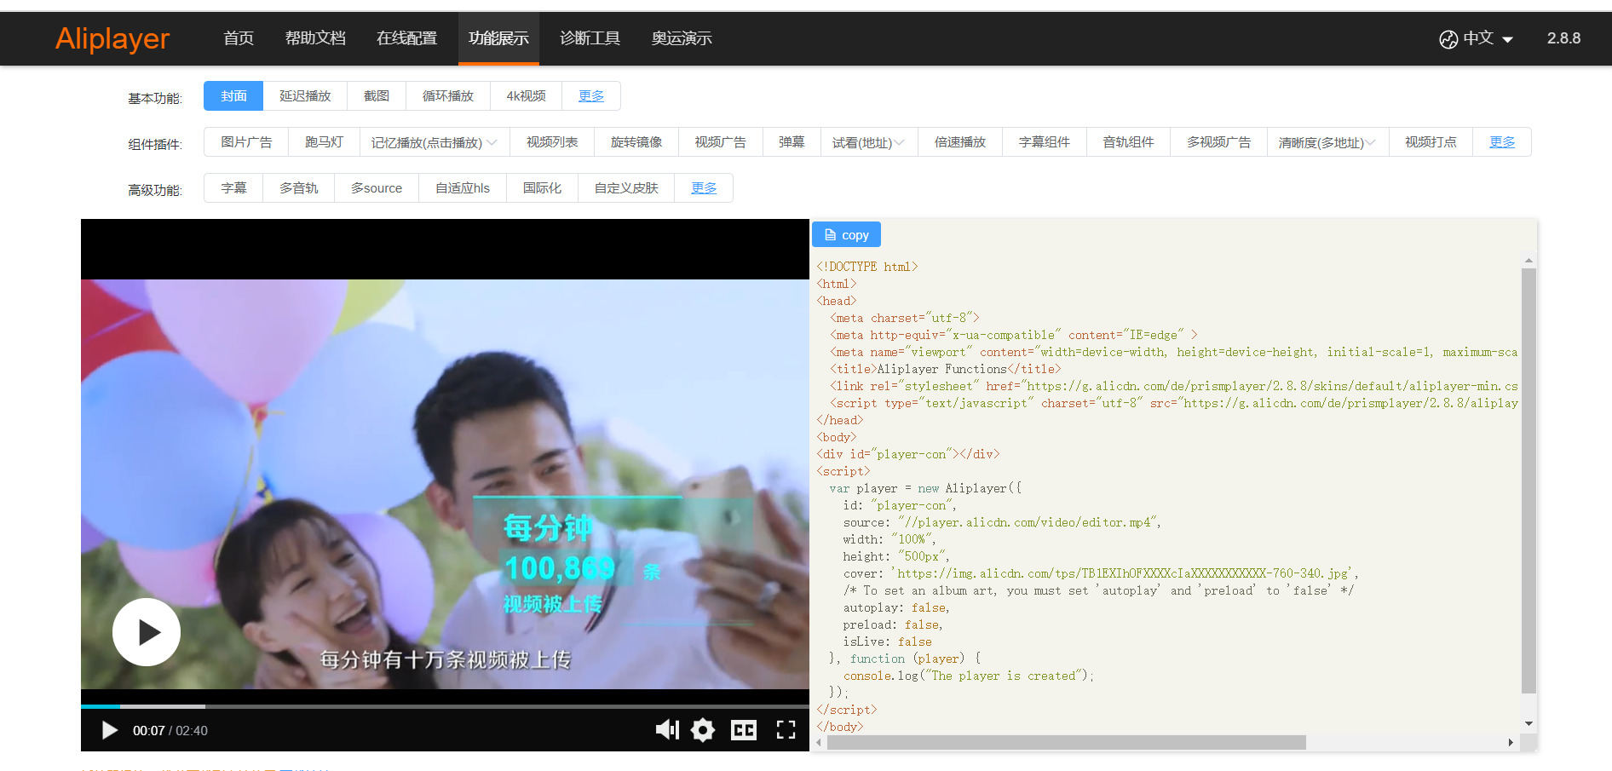Open the 诊断工具 nav item

590,38
